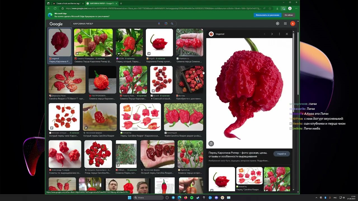The height and width of the screenshot is (201, 358).
Task: Open Telegram from the taskbar
Action: point(173,198)
